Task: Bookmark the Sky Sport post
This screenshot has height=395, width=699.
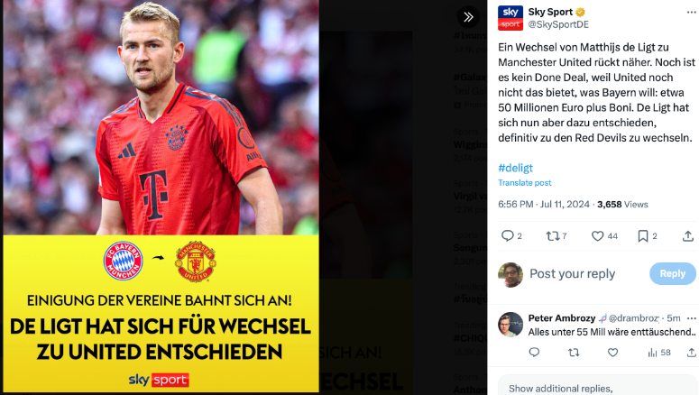Action: (648, 236)
